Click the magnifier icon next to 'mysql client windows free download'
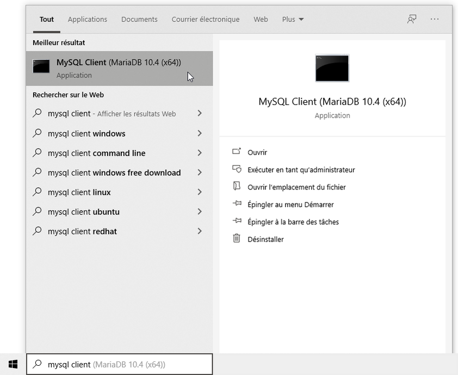 click(x=37, y=172)
